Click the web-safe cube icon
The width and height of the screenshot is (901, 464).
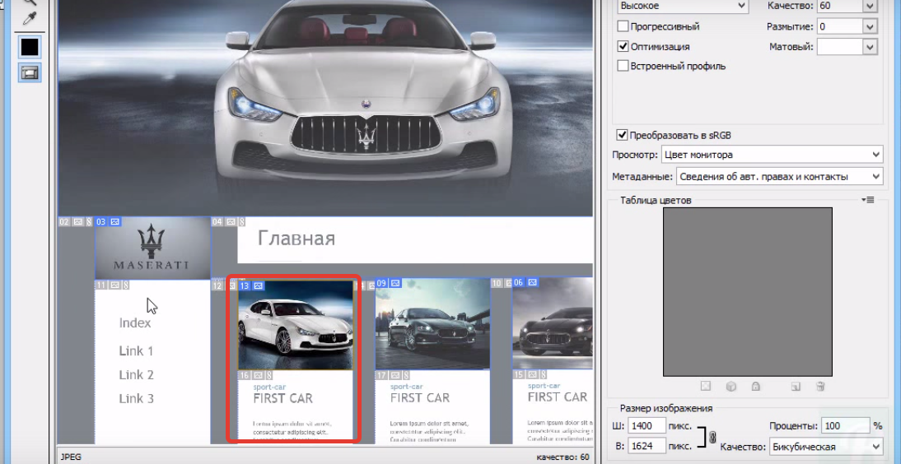[x=731, y=386]
